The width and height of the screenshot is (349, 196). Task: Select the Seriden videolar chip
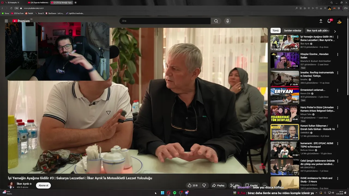[293, 31]
